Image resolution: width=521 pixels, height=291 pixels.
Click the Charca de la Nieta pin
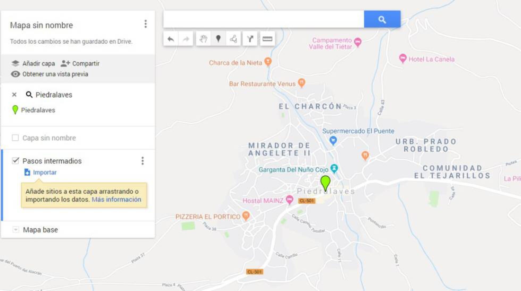pyautogui.click(x=268, y=61)
